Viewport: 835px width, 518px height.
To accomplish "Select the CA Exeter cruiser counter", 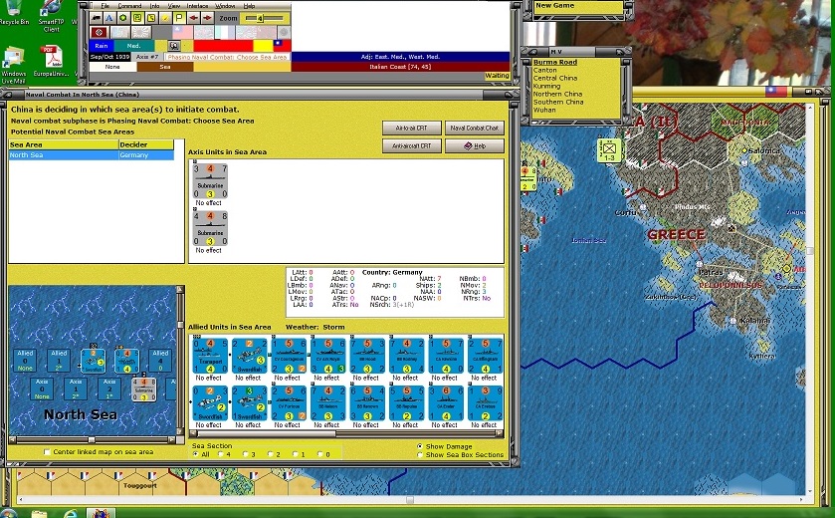I will coord(446,402).
